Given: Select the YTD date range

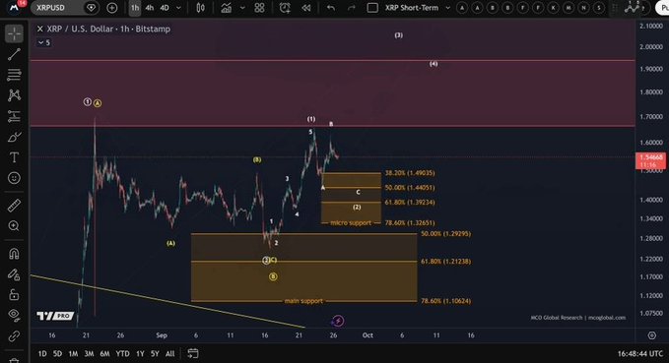Looking at the screenshot, I should point(122,353).
